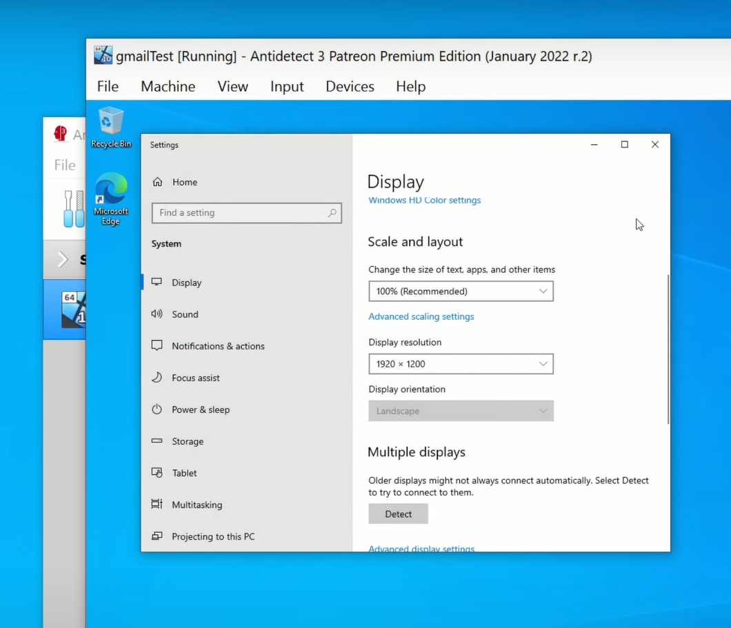Image resolution: width=731 pixels, height=628 pixels.
Task: Open Advanced scaling settings link
Action: [421, 316]
